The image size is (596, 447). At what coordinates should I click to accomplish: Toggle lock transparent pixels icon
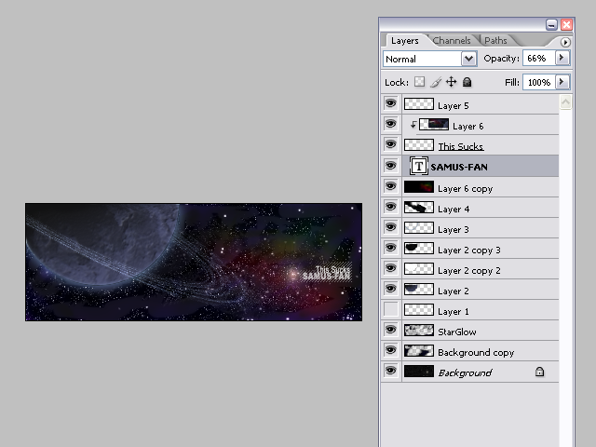[x=419, y=82]
